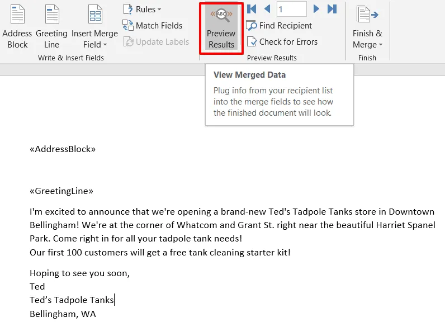Click the Insert Merge Field icon
The width and height of the screenshot is (445, 322).
95,14
